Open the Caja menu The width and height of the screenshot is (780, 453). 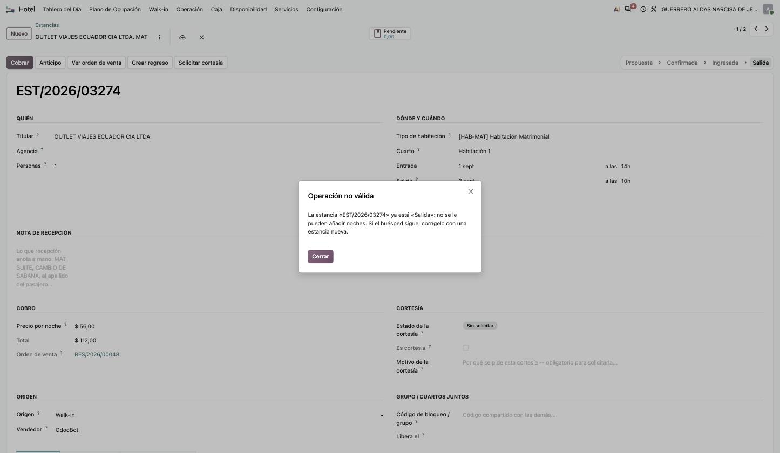point(216,10)
